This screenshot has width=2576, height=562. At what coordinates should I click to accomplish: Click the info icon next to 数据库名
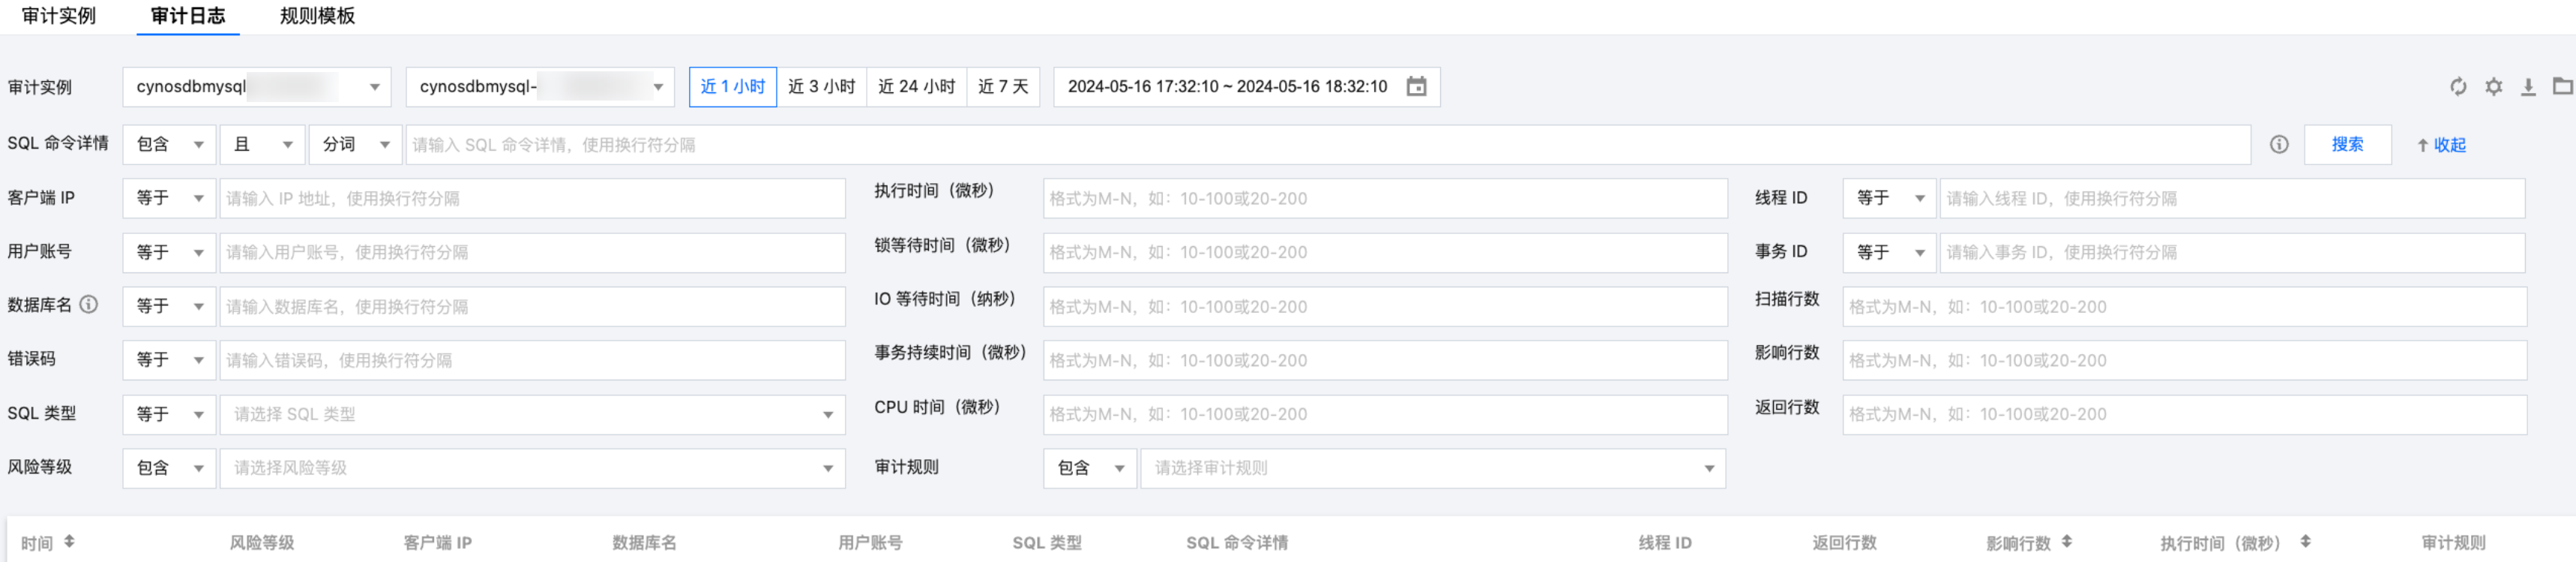[89, 305]
